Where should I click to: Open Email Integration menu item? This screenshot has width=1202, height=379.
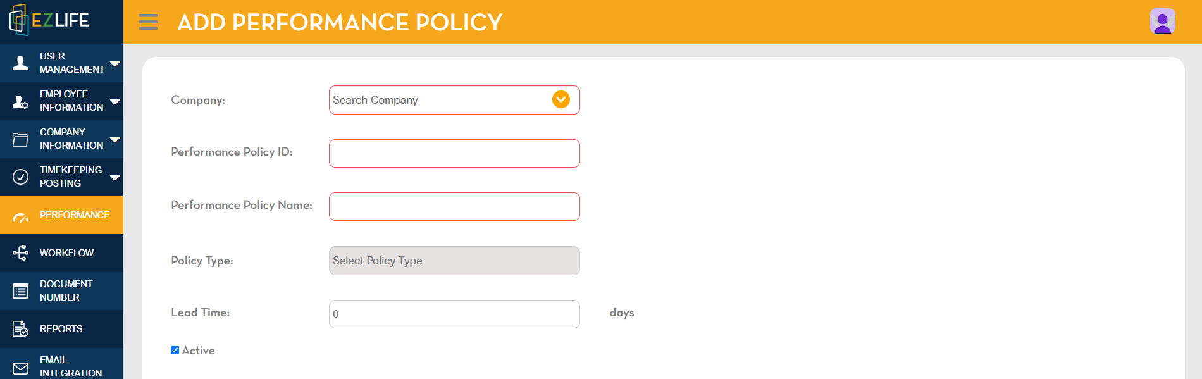(61, 364)
